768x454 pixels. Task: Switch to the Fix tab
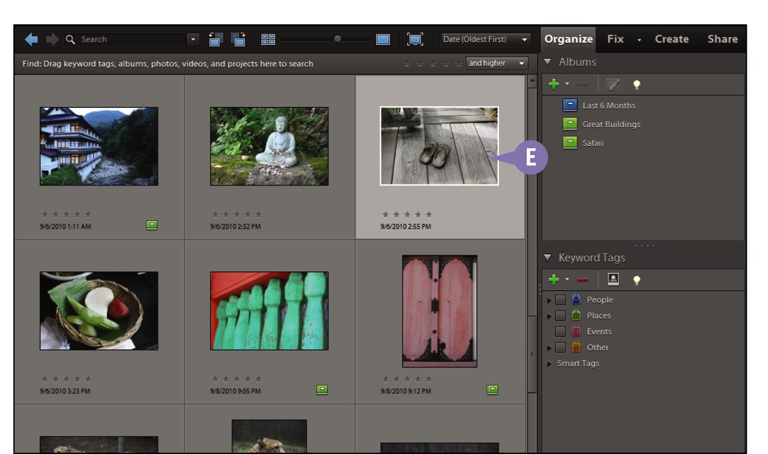615,39
